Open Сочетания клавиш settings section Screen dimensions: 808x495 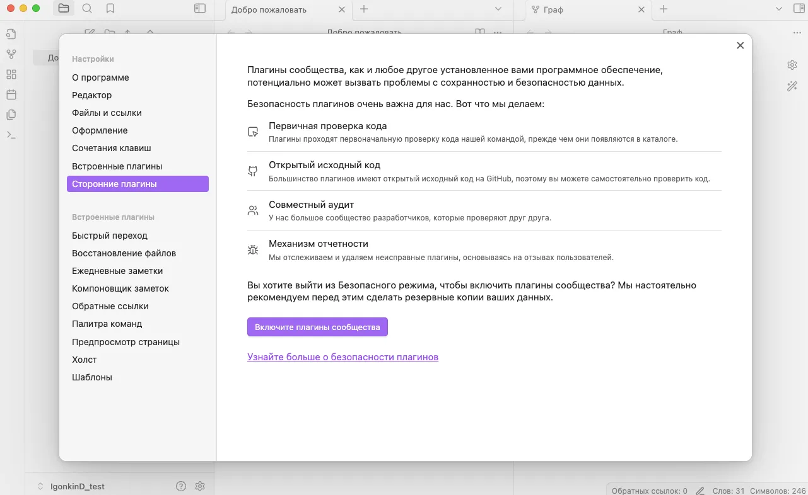tap(112, 148)
